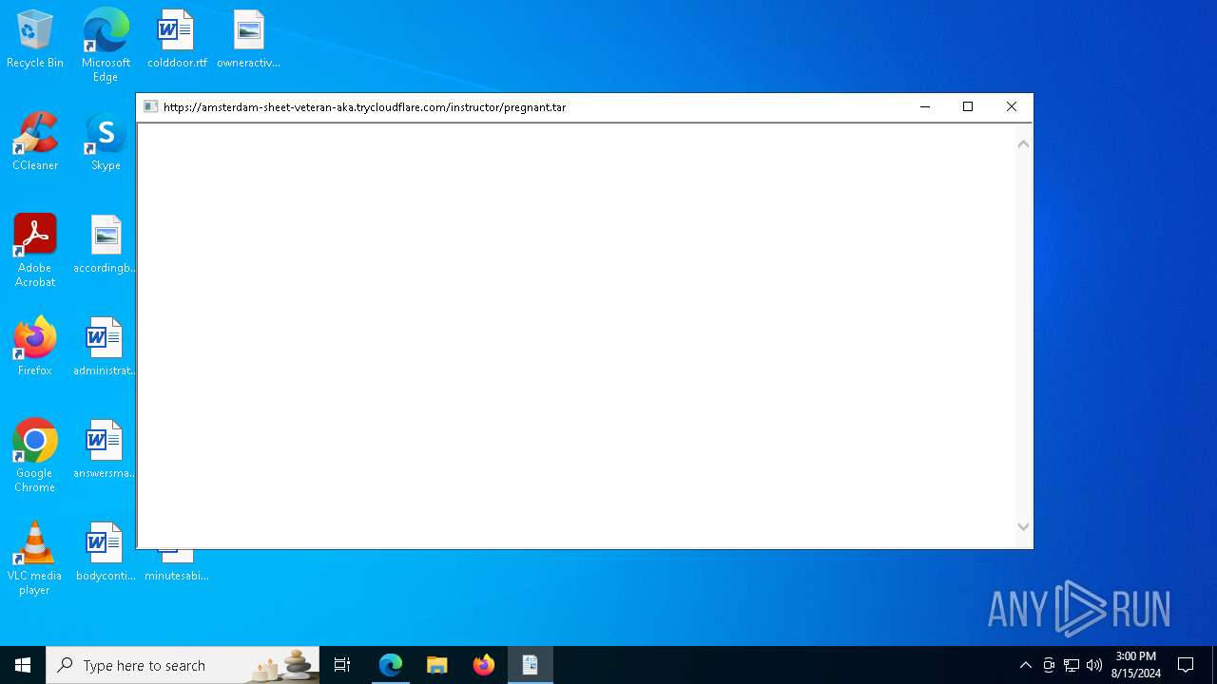
Task: Select the bodyconti... Word document
Action: pos(105,553)
